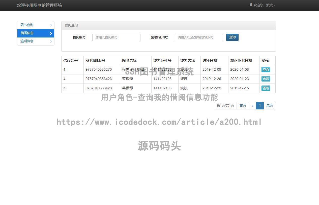
Task: Open the 图书查询 sidebar menu item
Action: [x=27, y=25]
